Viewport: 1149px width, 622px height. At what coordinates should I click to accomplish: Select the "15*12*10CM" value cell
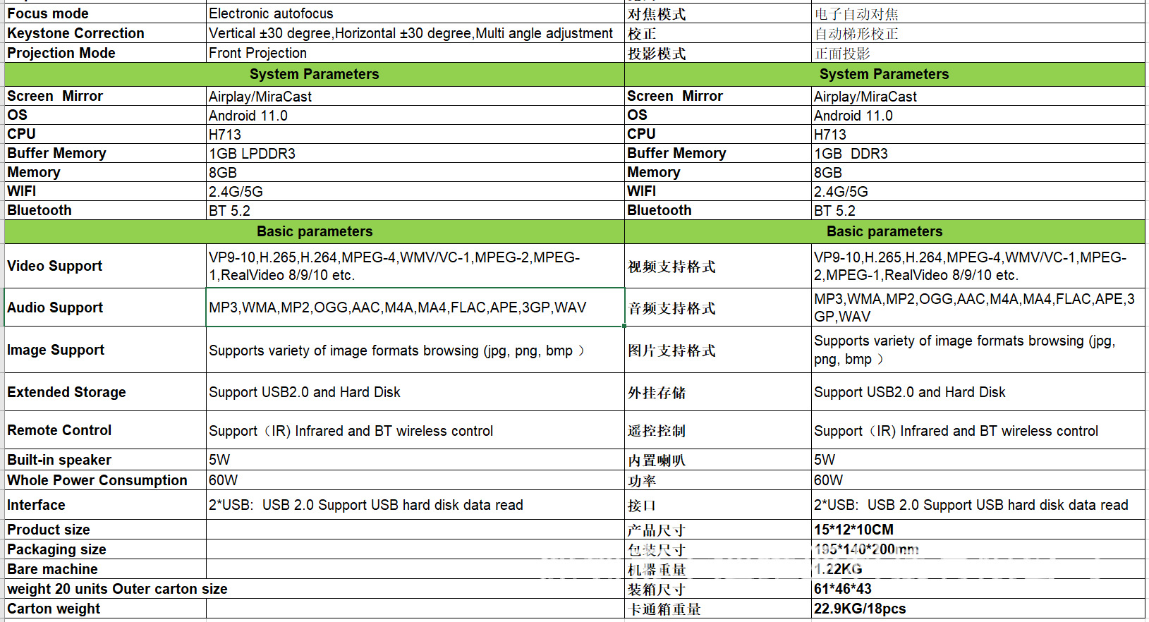pos(978,530)
